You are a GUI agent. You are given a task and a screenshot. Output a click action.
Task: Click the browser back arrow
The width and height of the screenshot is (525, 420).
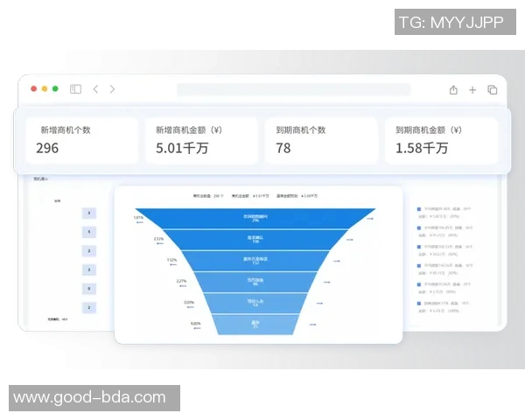click(95, 89)
